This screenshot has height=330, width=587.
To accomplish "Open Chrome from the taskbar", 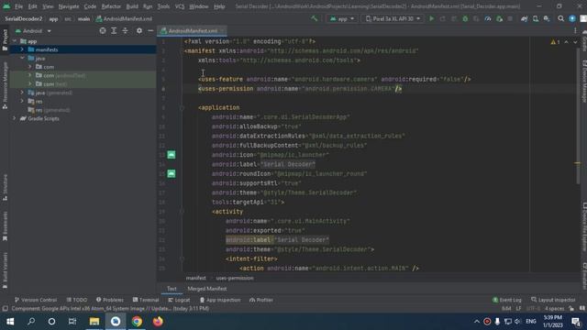I will pos(137,322).
